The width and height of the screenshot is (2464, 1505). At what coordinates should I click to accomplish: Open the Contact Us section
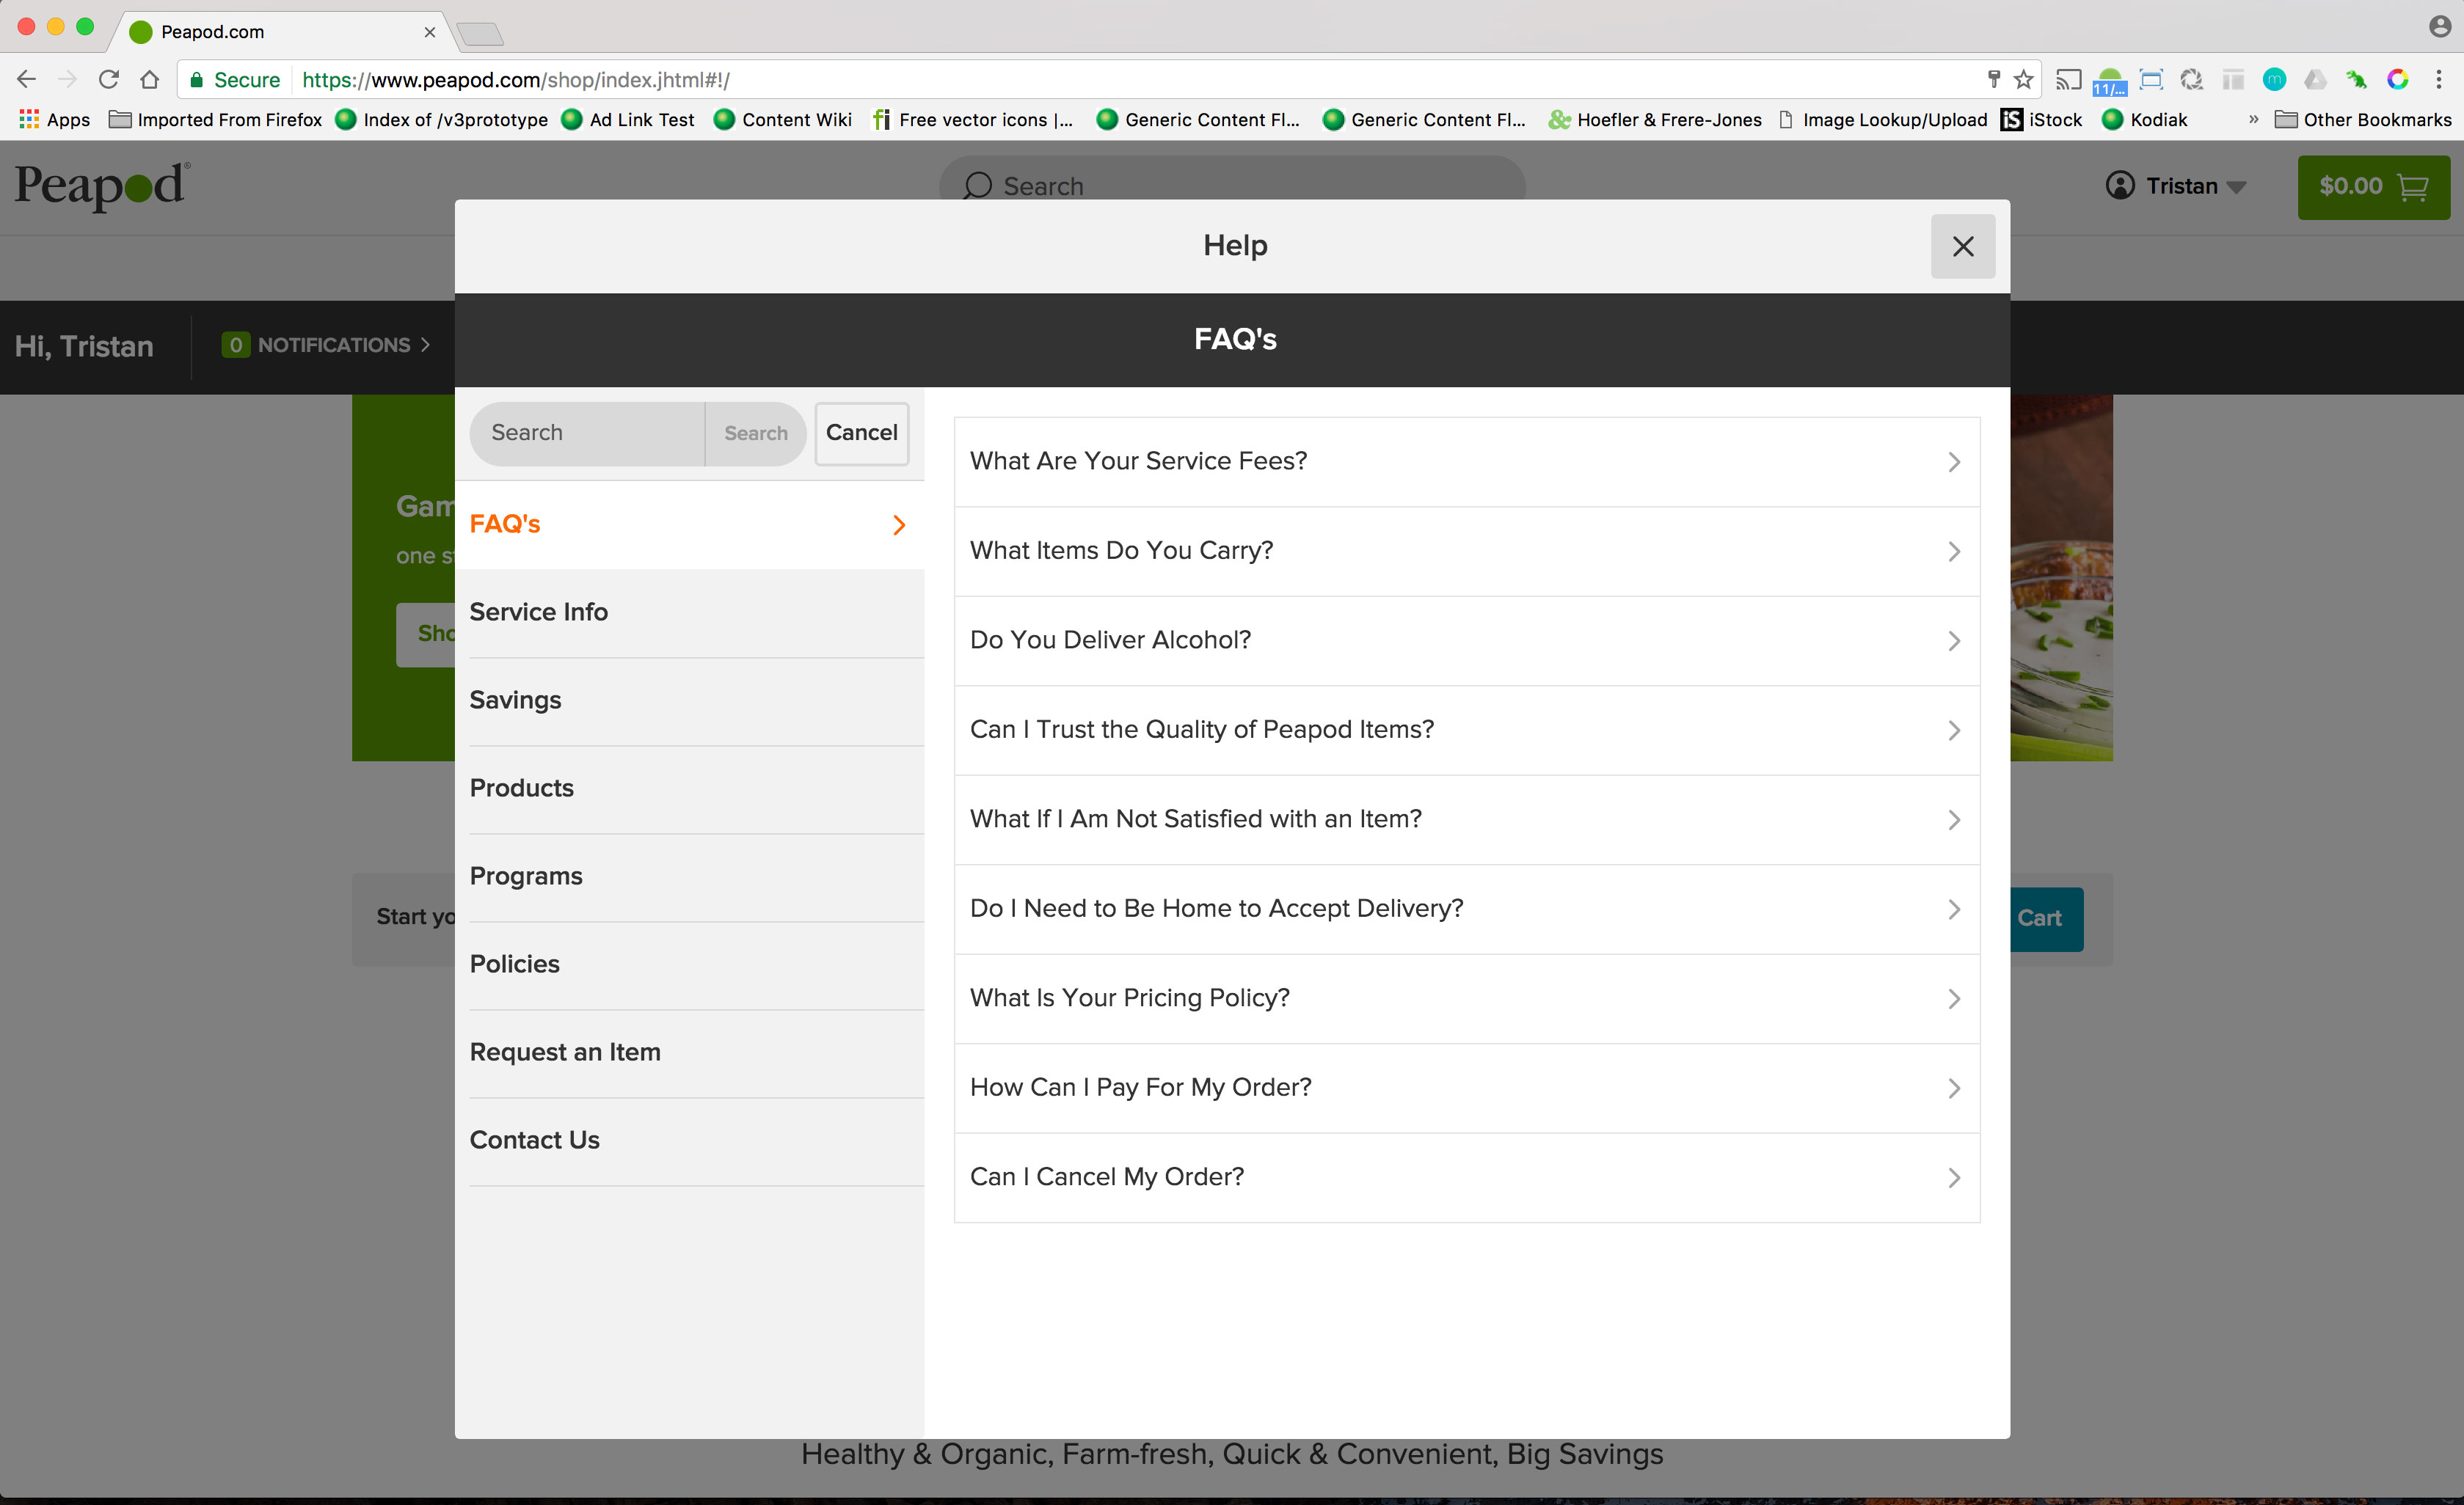pyautogui.click(x=689, y=1140)
